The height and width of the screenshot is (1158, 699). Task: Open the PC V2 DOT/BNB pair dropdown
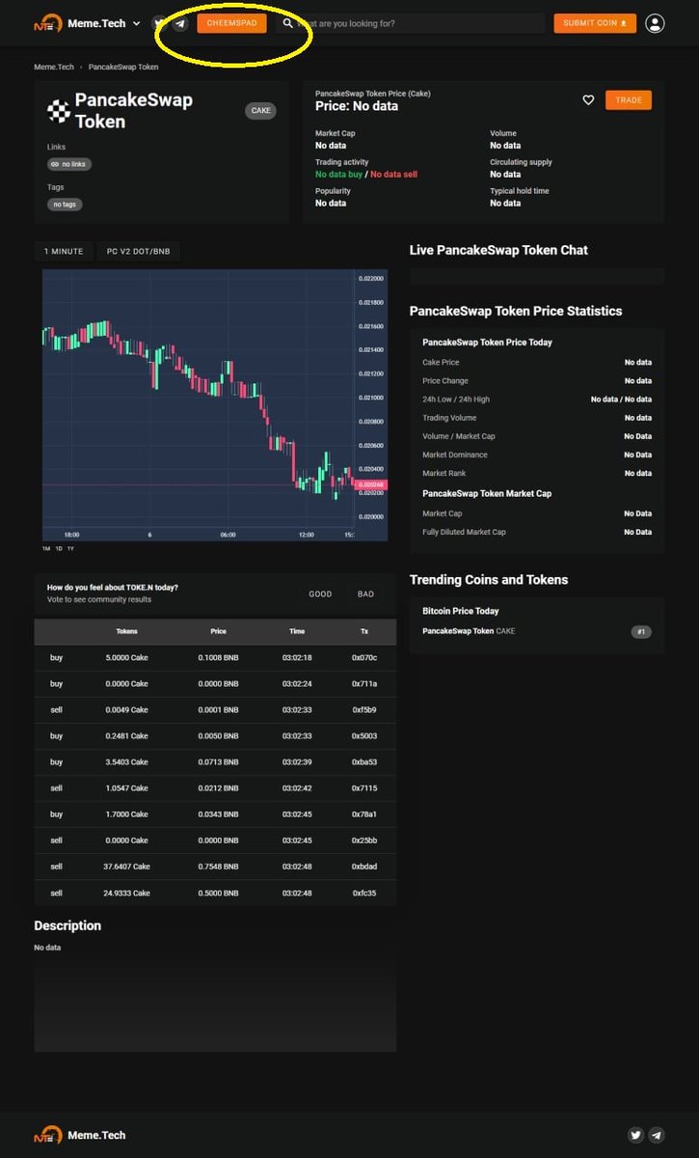[x=139, y=252]
